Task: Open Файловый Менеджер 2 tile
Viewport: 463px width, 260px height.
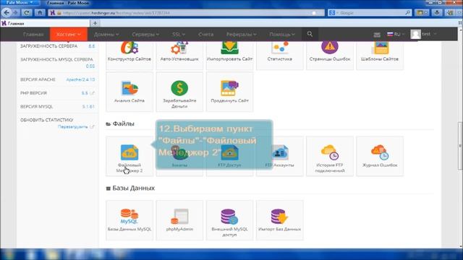Action: (x=129, y=156)
